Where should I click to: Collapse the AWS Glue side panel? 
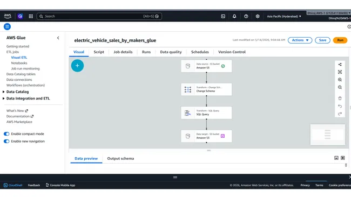click(x=58, y=38)
